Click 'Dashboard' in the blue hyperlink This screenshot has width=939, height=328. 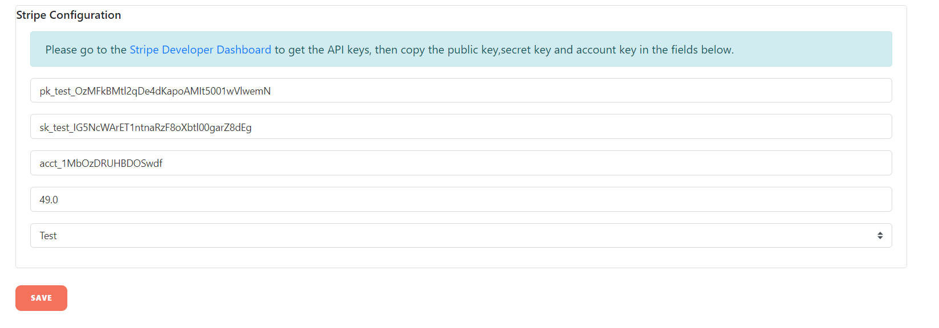pyautogui.click(x=244, y=50)
